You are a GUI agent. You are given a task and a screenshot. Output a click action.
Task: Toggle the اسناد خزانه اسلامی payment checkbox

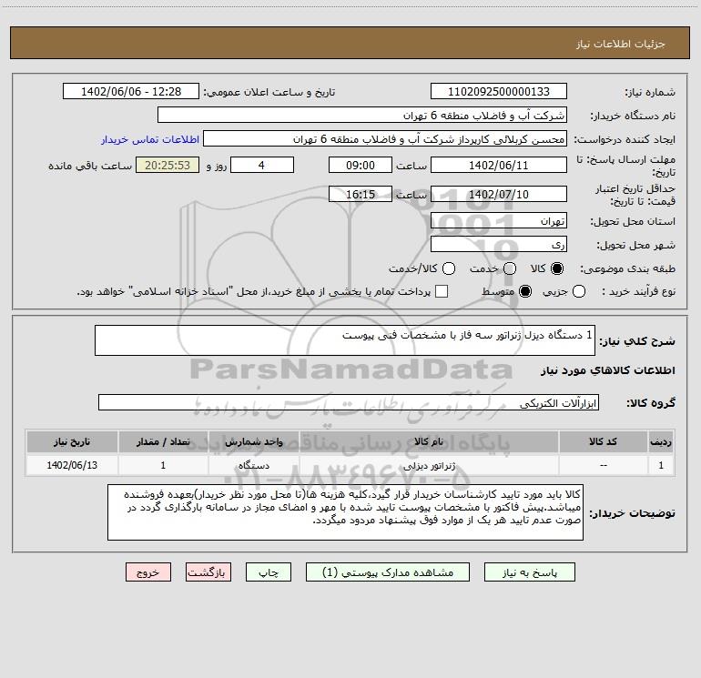442,291
